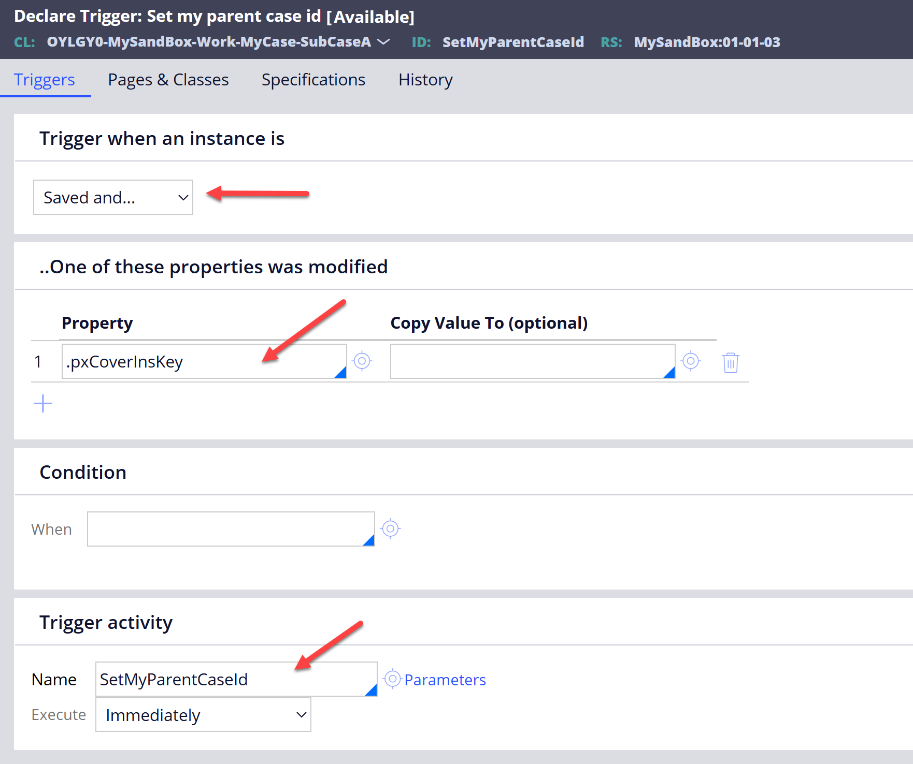
Task: Click the When condition input field
Action: click(x=231, y=529)
